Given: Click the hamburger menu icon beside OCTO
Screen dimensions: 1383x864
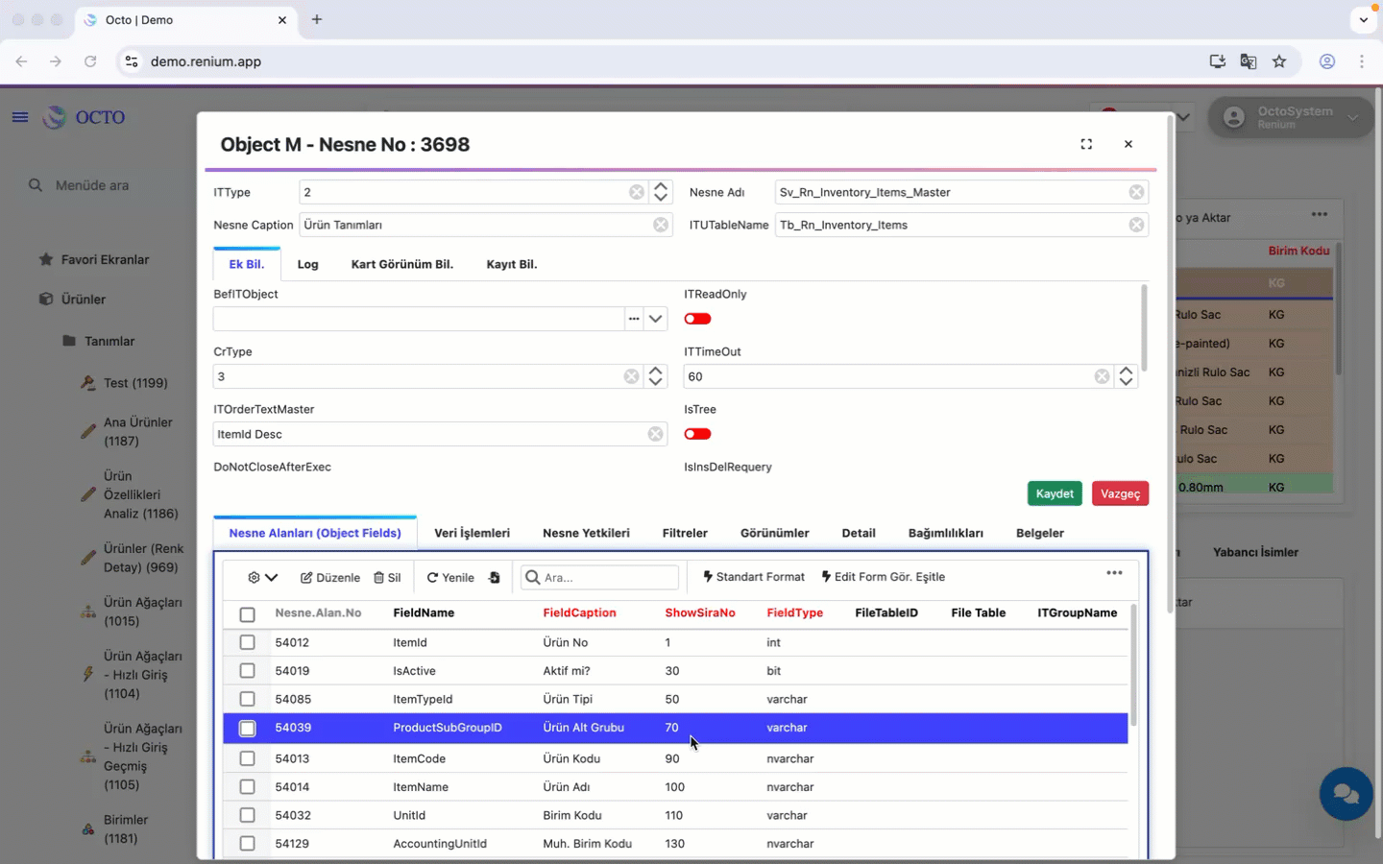Looking at the screenshot, I should (x=20, y=117).
